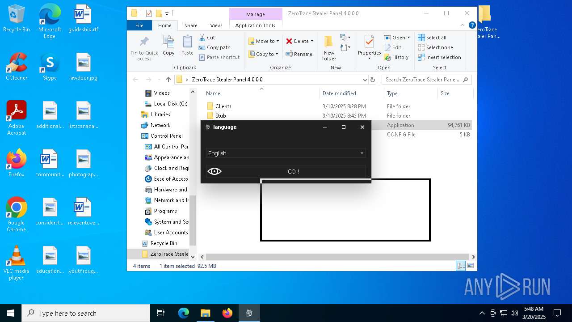Click the Task View taskbar icon

[x=161, y=313]
